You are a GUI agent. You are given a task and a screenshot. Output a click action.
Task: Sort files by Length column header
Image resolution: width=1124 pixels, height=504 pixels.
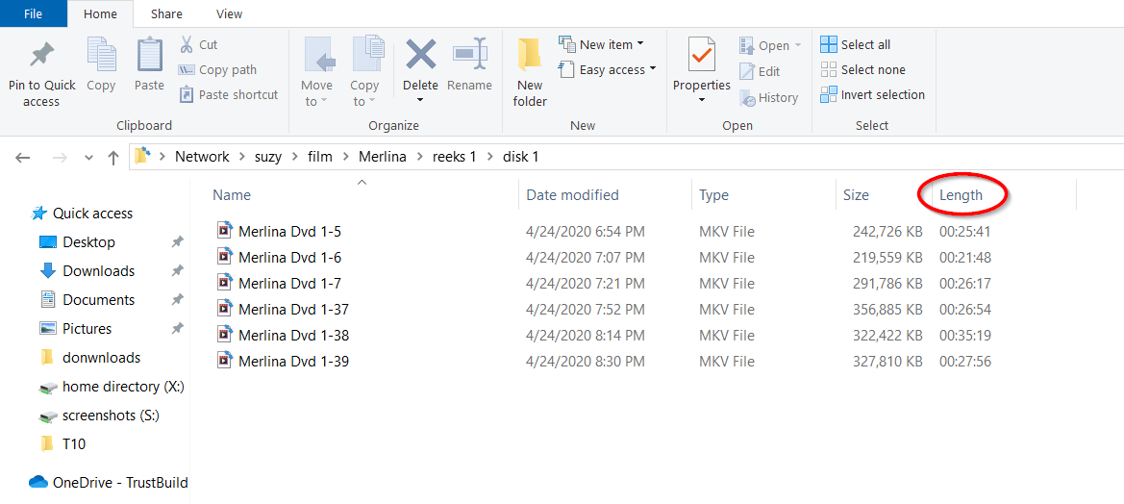click(961, 195)
